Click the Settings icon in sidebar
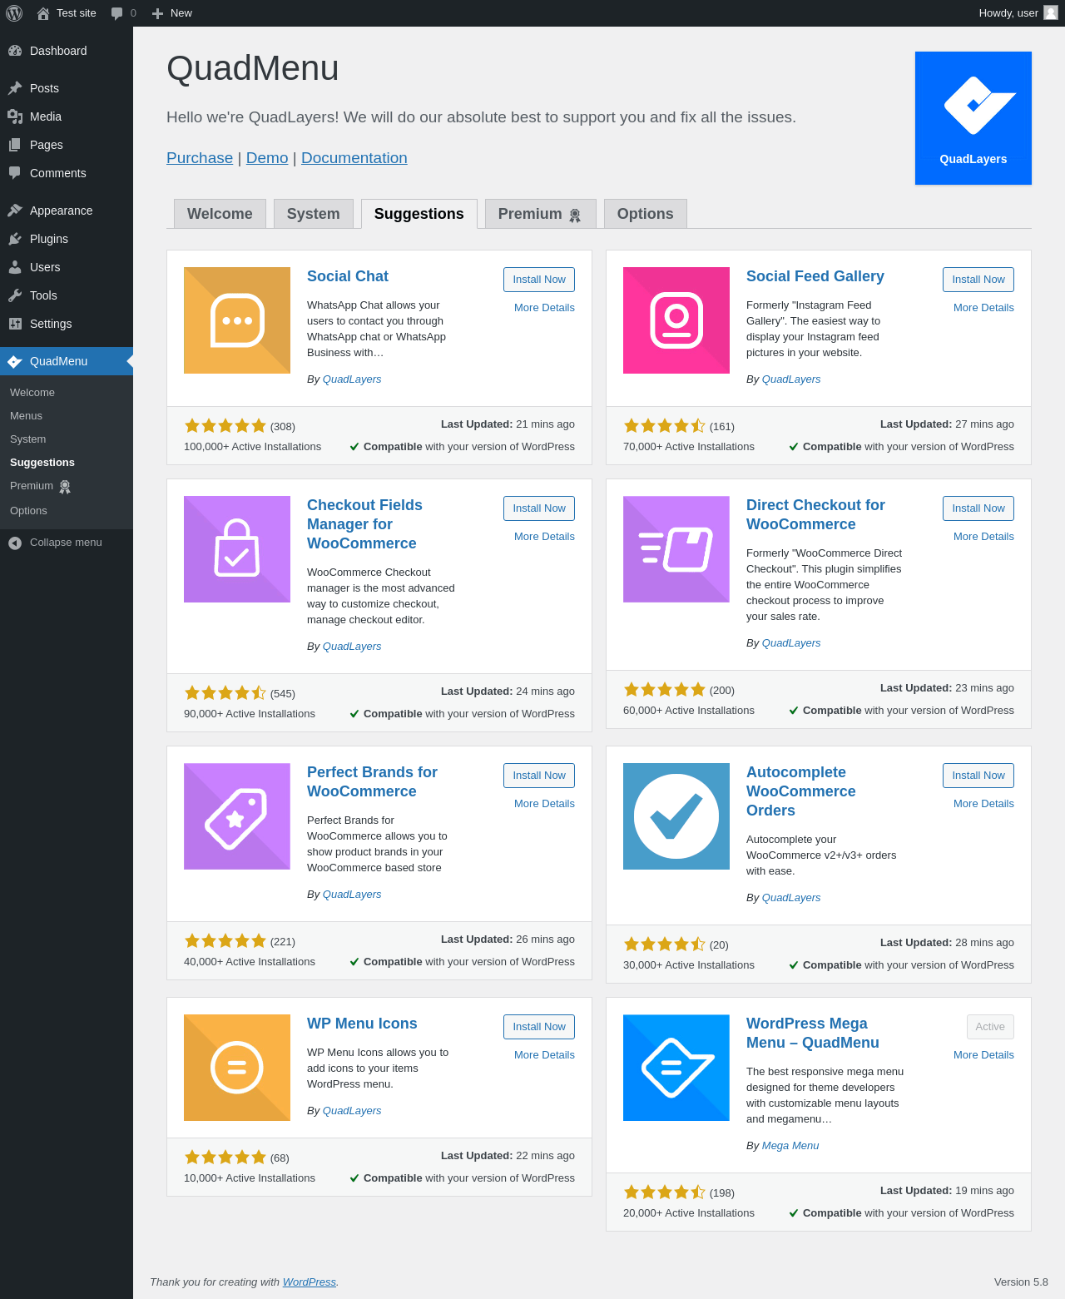 (15, 324)
